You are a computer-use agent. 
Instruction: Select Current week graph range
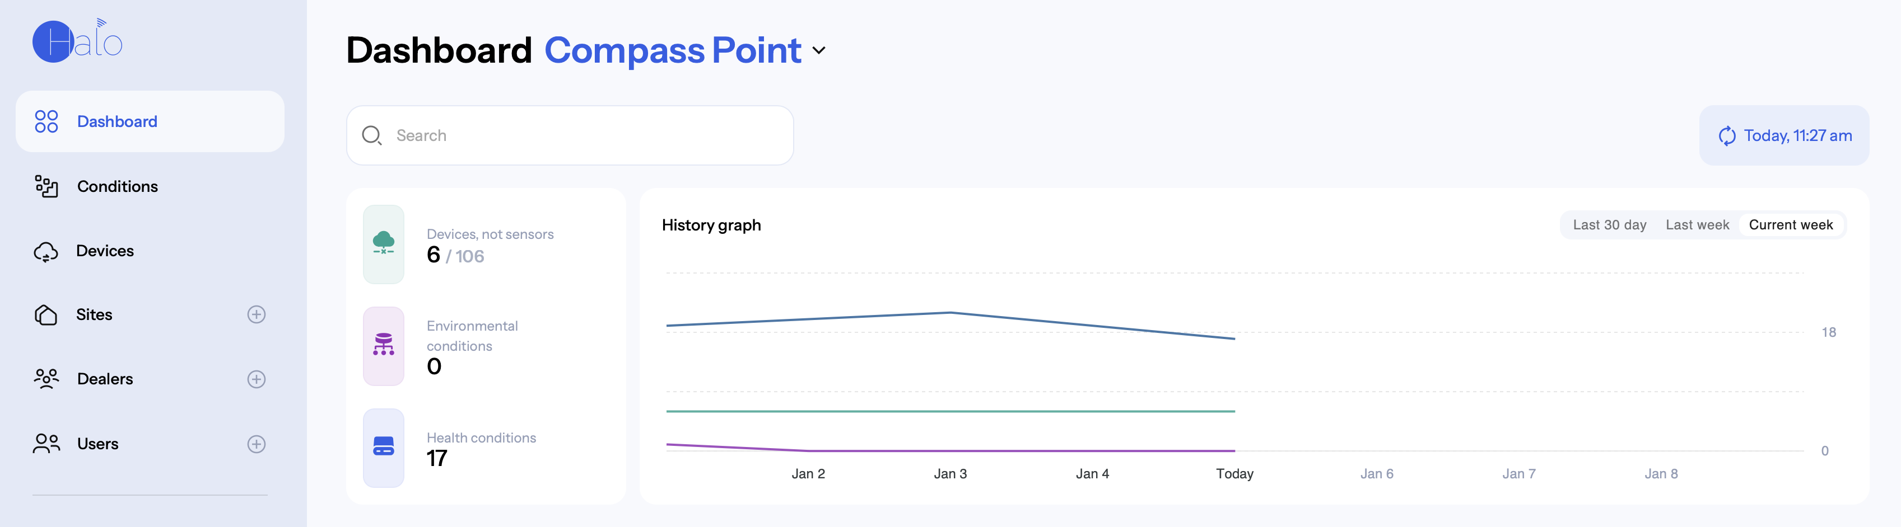click(1791, 225)
